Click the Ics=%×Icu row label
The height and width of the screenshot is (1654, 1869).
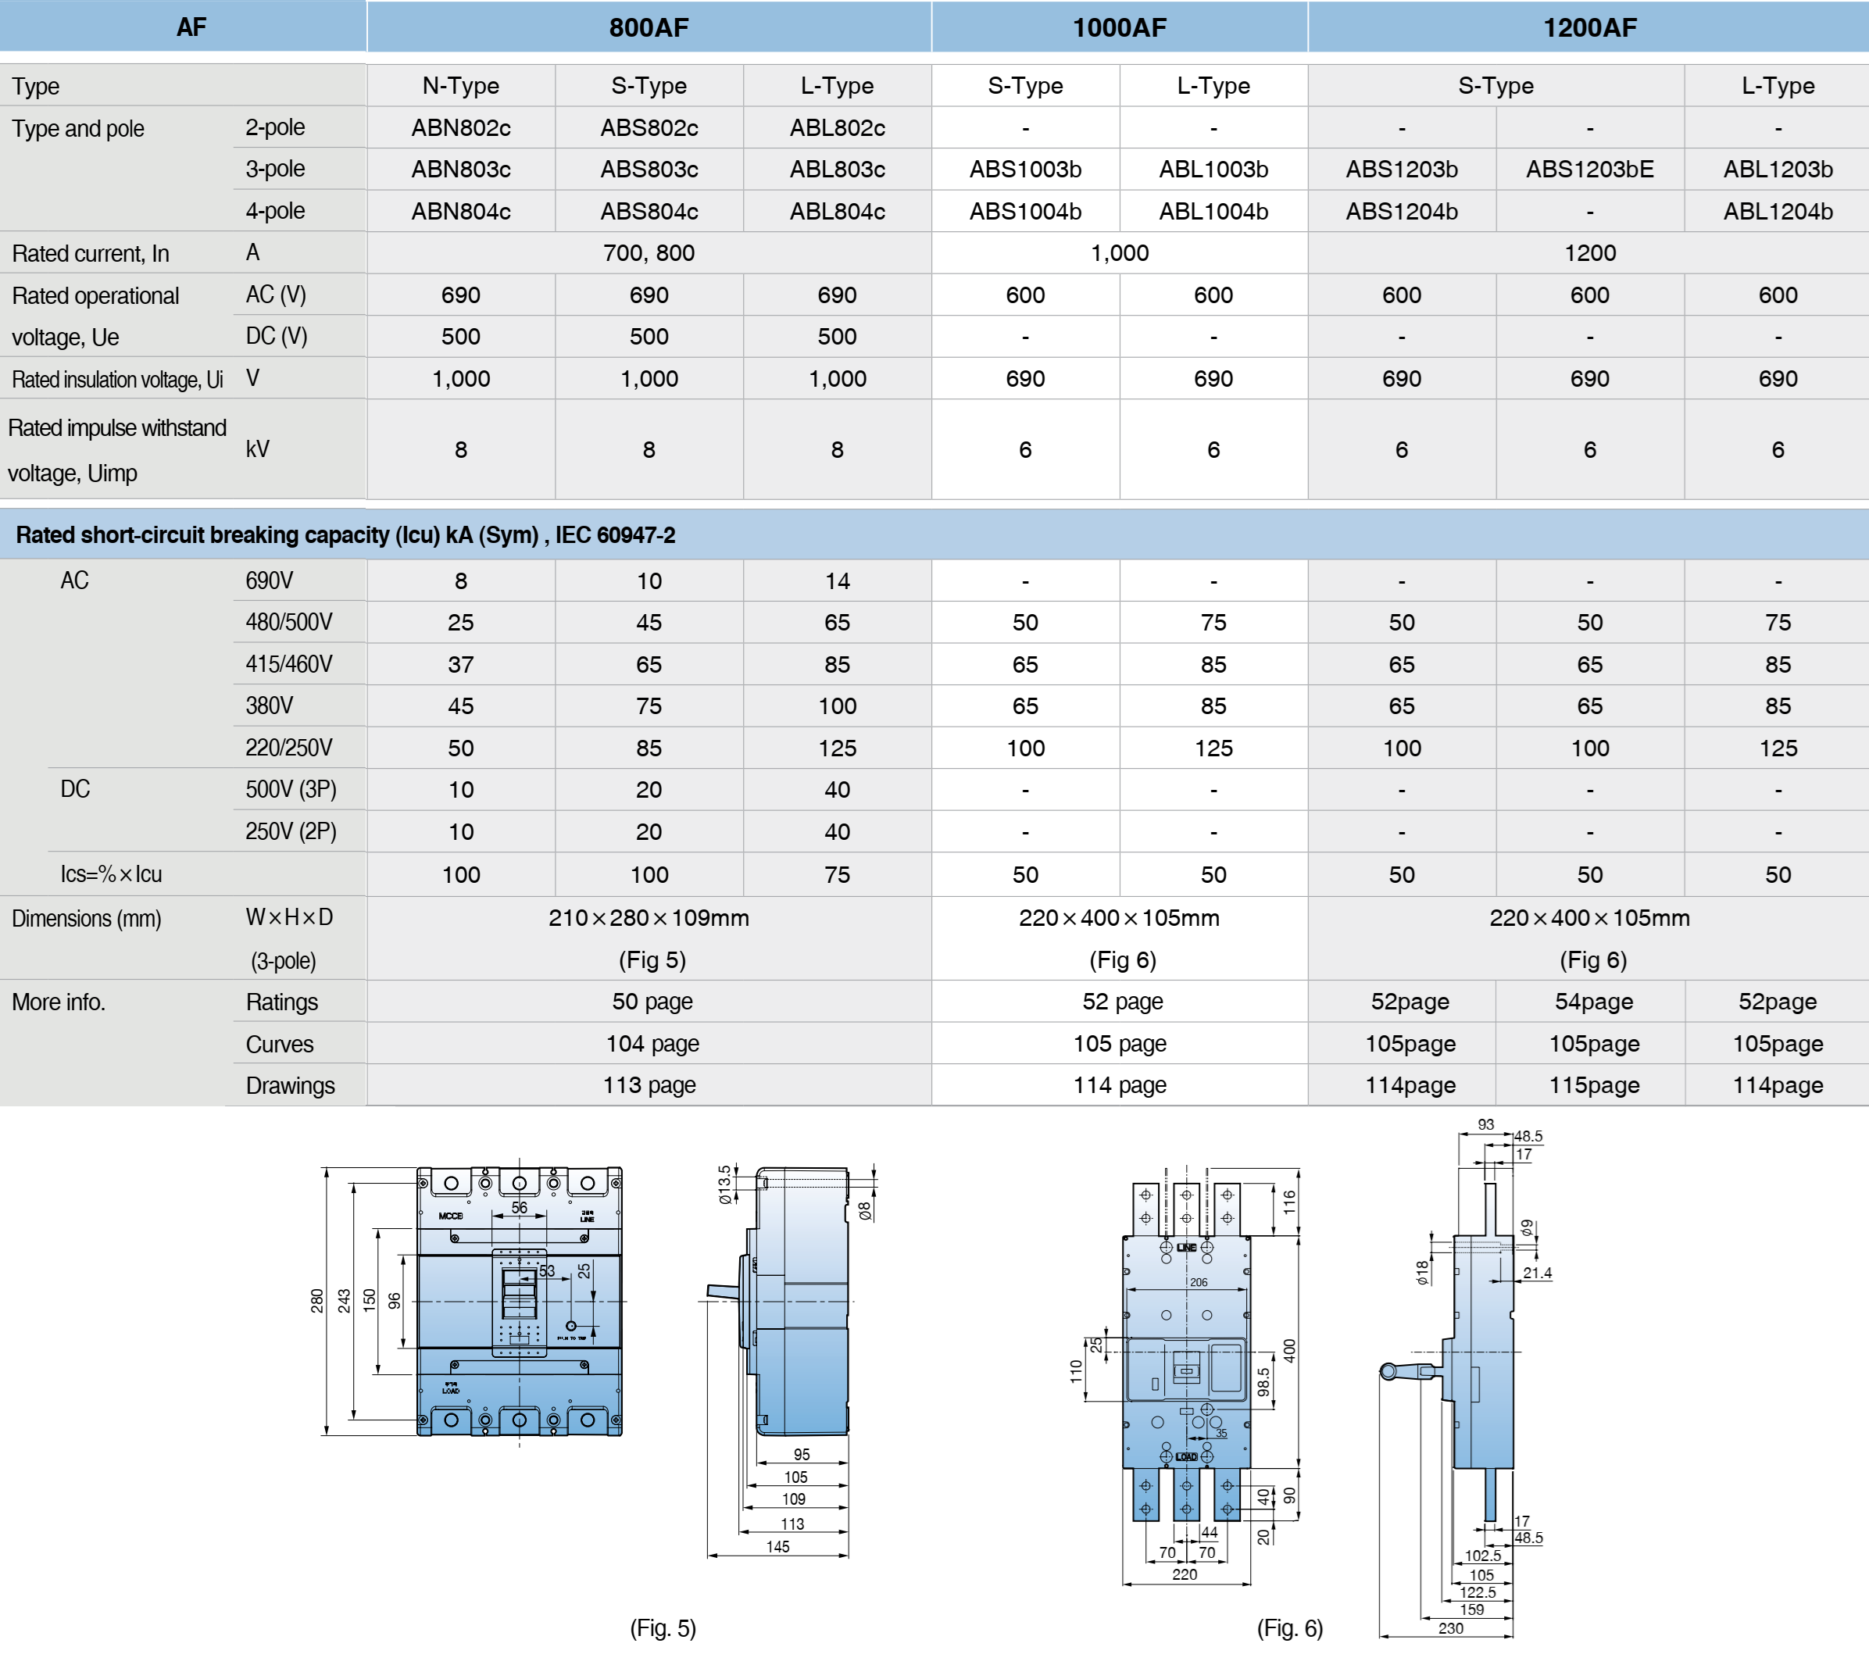point(111,874)
